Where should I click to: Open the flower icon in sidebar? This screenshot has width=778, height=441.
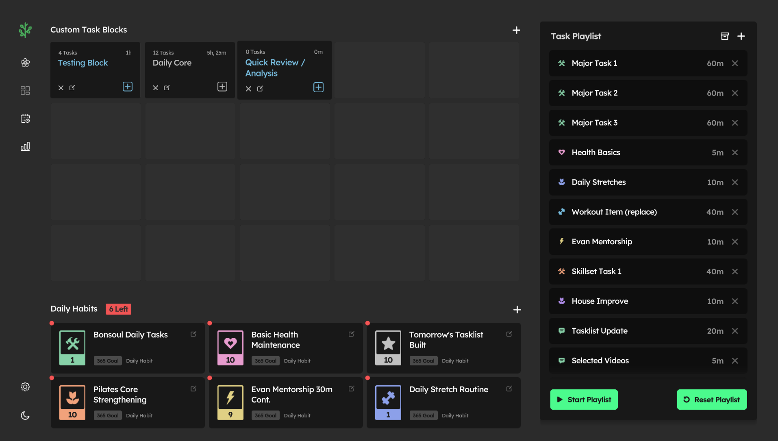click(25, 63)
